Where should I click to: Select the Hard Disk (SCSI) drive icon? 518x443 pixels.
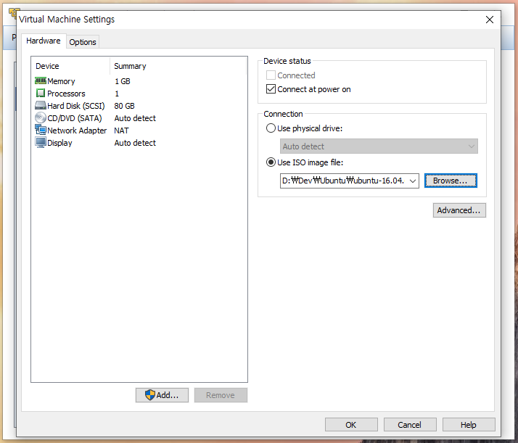[x=41, y=106]
